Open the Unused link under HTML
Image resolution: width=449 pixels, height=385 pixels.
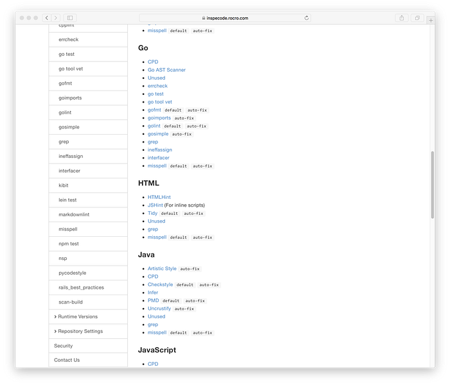pos(156,221)
